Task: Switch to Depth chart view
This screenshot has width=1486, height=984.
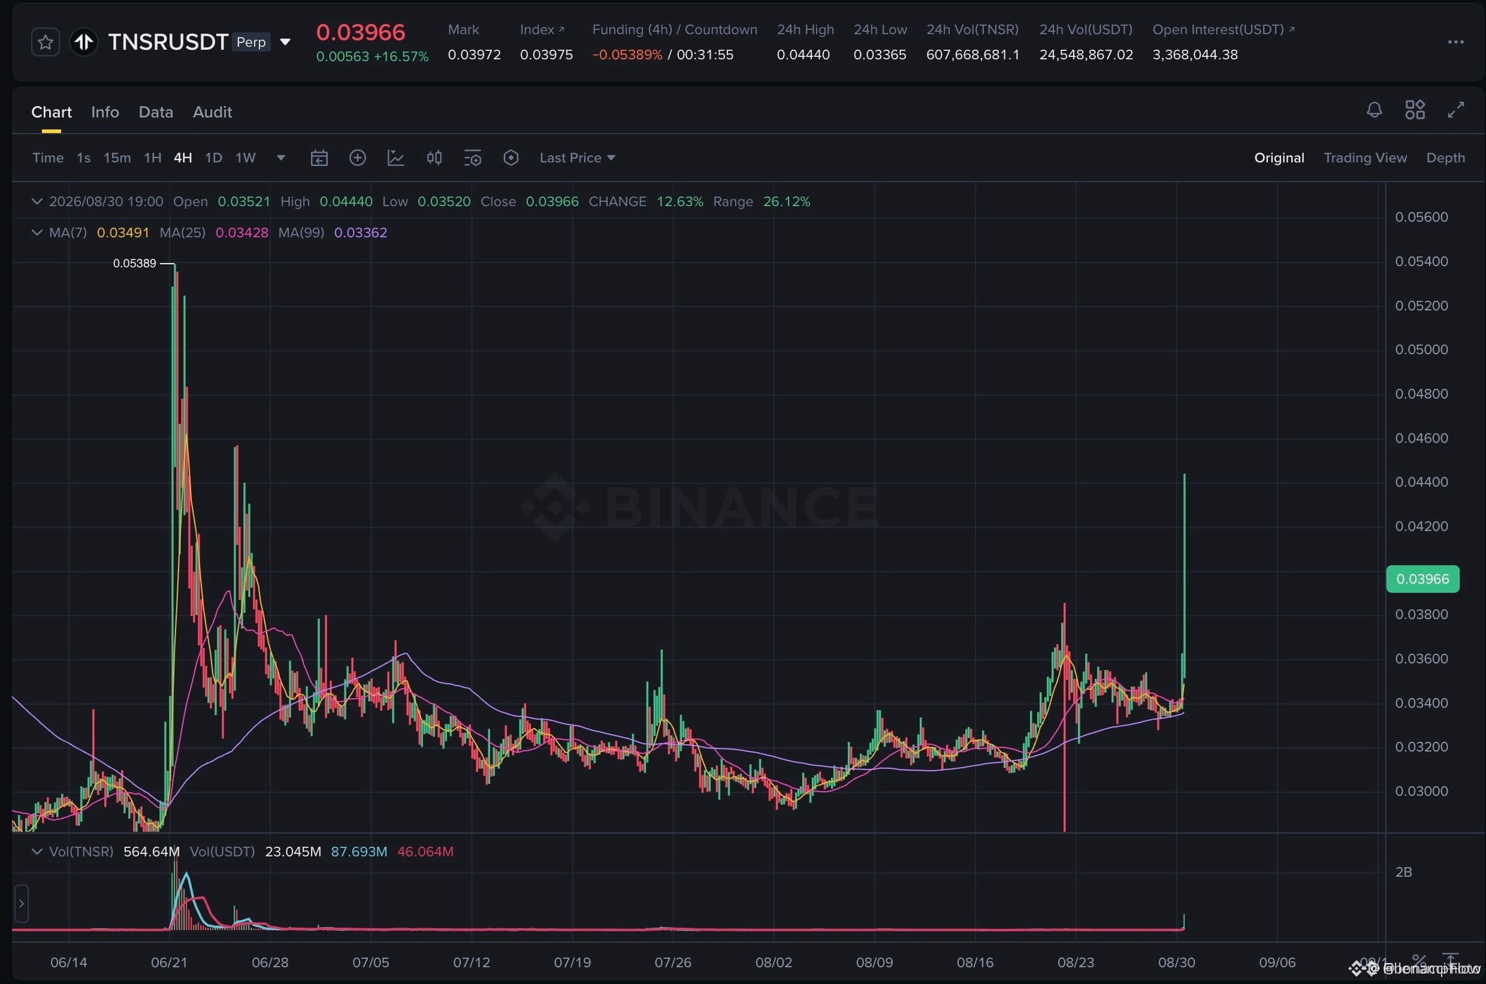Action: [1445, 158]
